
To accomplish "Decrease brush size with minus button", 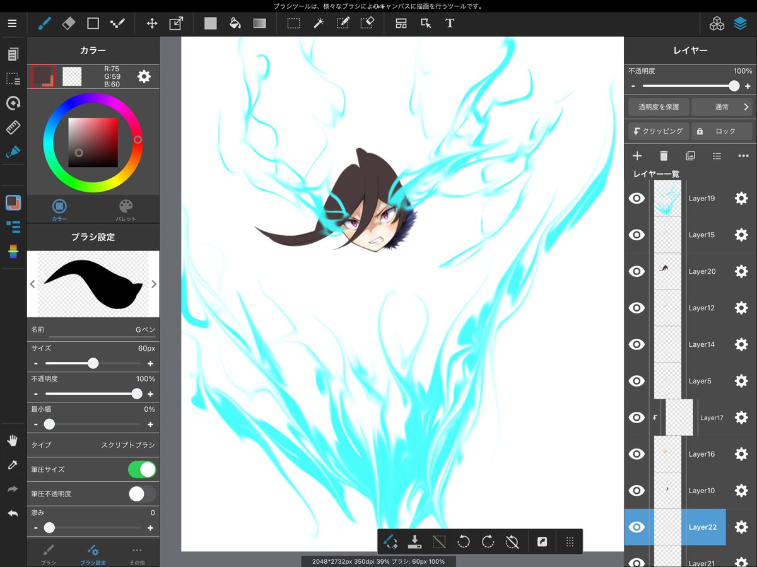I will pyautogui.click(x=36, y=363).
